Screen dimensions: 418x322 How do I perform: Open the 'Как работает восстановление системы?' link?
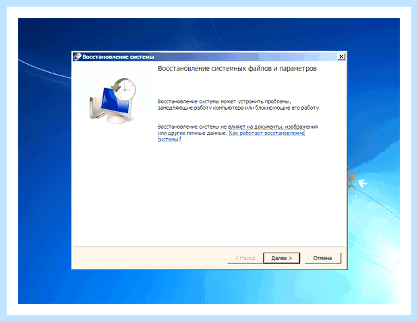point(266,133)
